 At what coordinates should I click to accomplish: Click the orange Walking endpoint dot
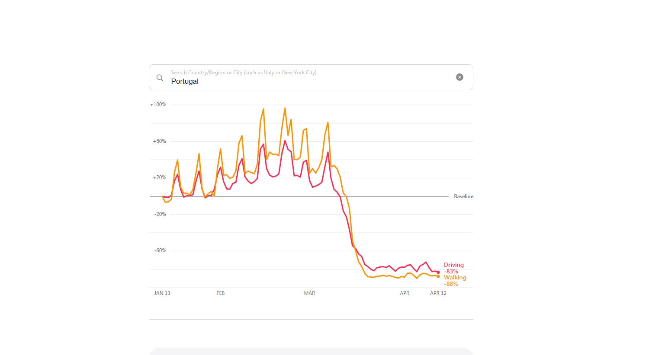point(438,276)
